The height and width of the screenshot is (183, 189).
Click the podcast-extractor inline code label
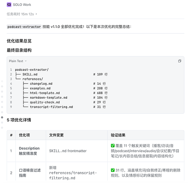coord(24,27)
